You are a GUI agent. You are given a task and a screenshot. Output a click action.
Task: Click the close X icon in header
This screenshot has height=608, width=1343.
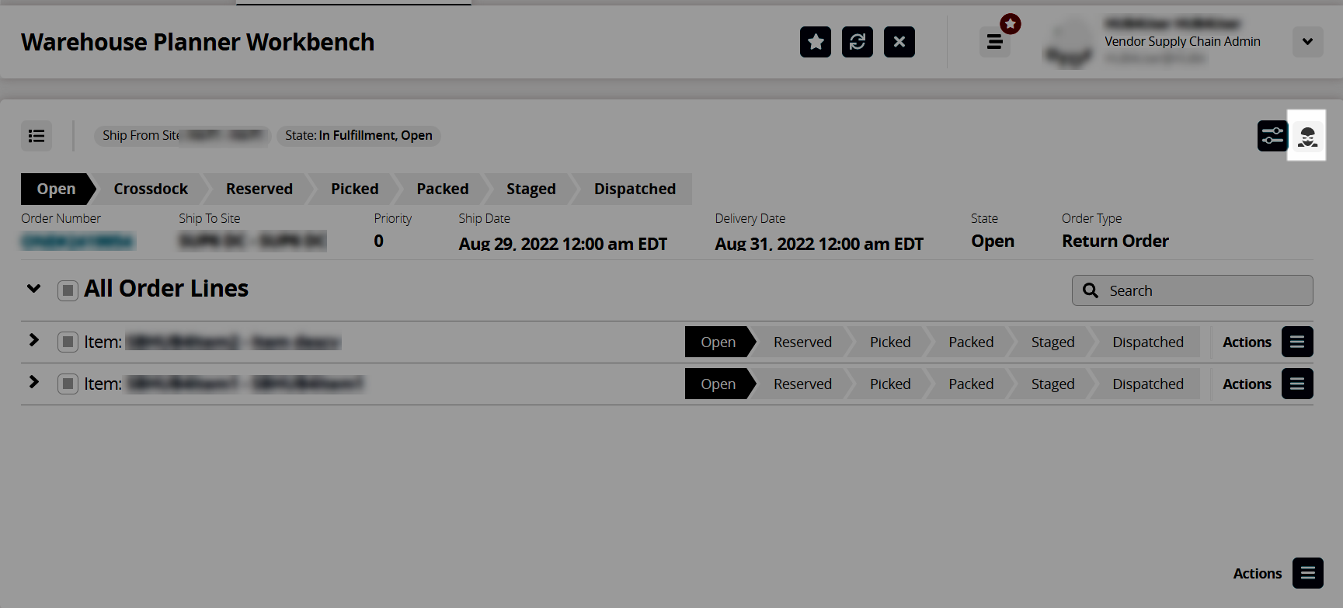899,42
